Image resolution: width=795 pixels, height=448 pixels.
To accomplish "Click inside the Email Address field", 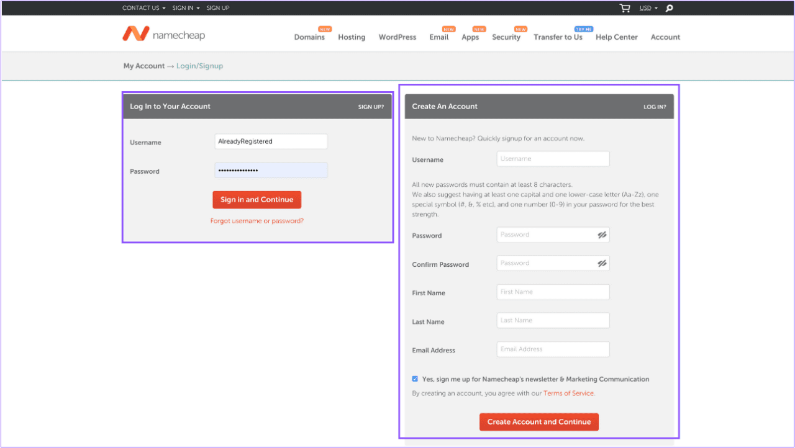I will [552, 349].
